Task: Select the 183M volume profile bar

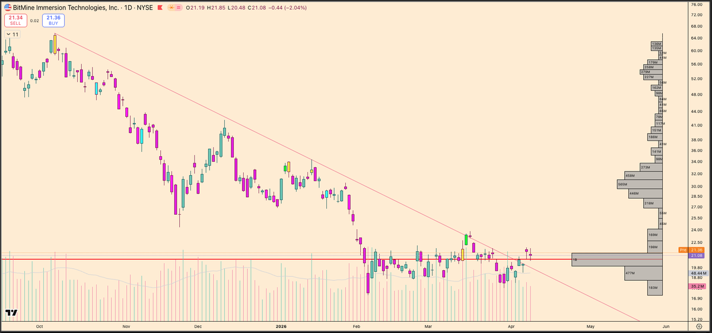Action: pyautogui.click(x=654, y=288)
